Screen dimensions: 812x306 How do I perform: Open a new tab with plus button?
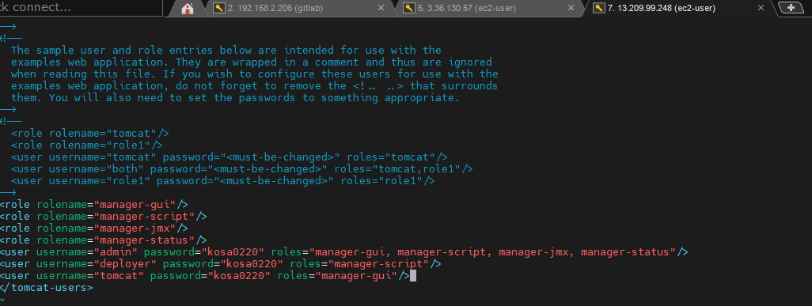(x=791, y=8)
